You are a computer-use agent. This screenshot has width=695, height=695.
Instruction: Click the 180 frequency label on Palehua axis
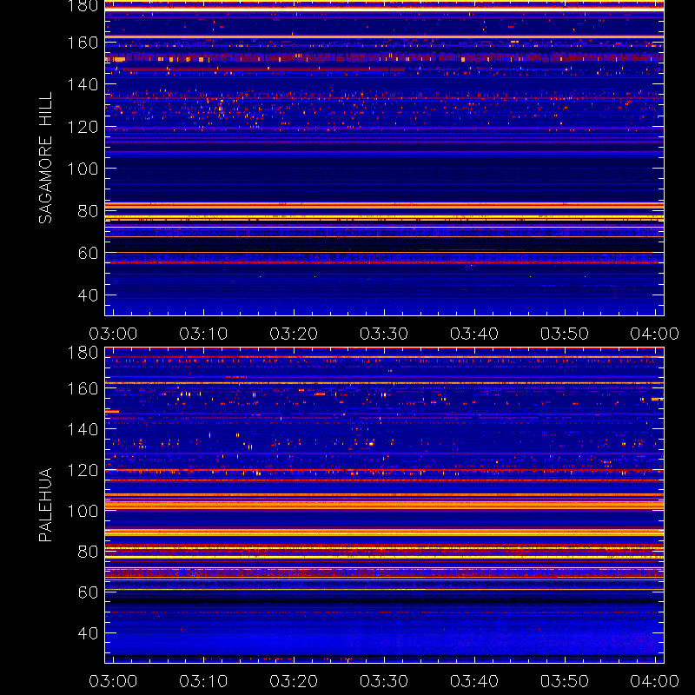(x=83, y=353)
